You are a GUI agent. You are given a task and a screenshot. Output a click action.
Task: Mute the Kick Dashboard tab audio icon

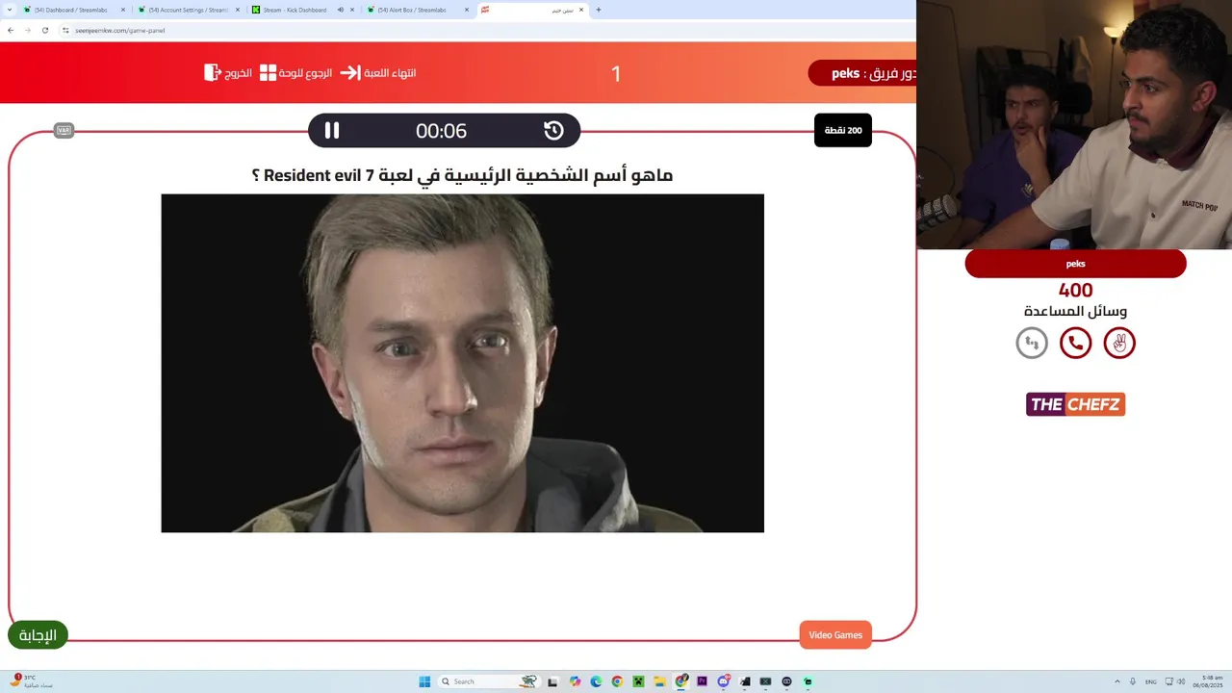[341, 10]
